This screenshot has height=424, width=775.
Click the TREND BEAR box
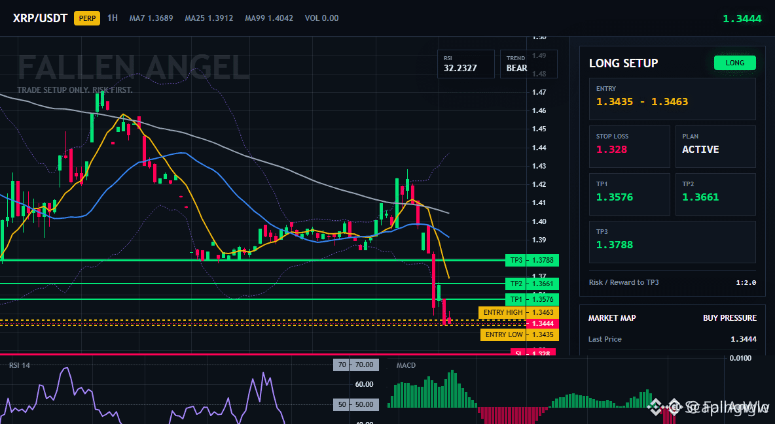[x=528, y=63]
